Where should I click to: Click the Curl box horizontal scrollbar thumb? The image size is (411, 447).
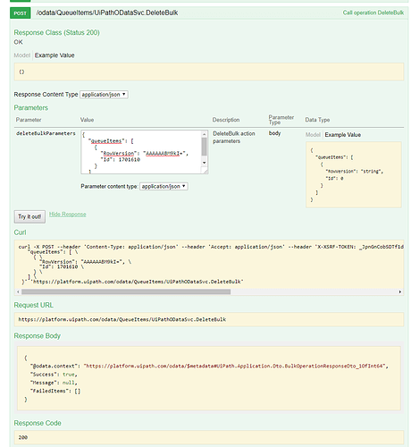coord(126,291)
